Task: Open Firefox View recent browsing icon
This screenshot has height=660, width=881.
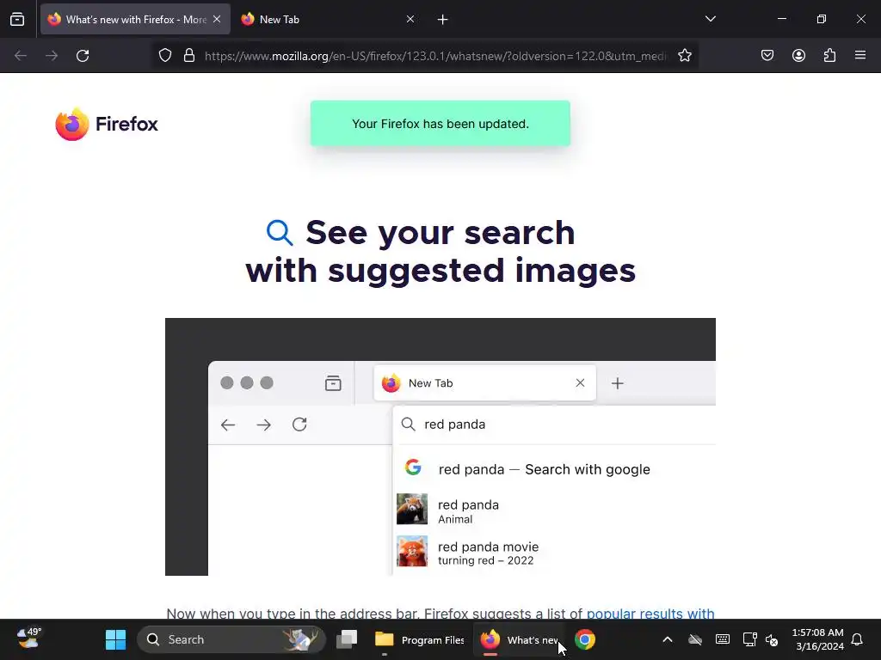Action: click(x=17, y=20)
